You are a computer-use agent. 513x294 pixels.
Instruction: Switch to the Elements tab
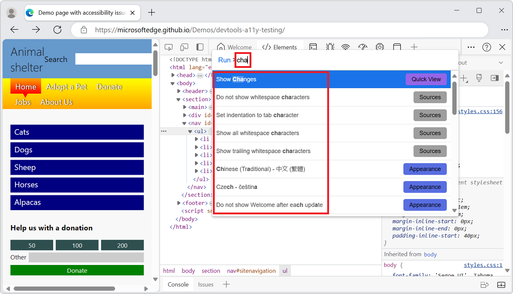[280, 47]
